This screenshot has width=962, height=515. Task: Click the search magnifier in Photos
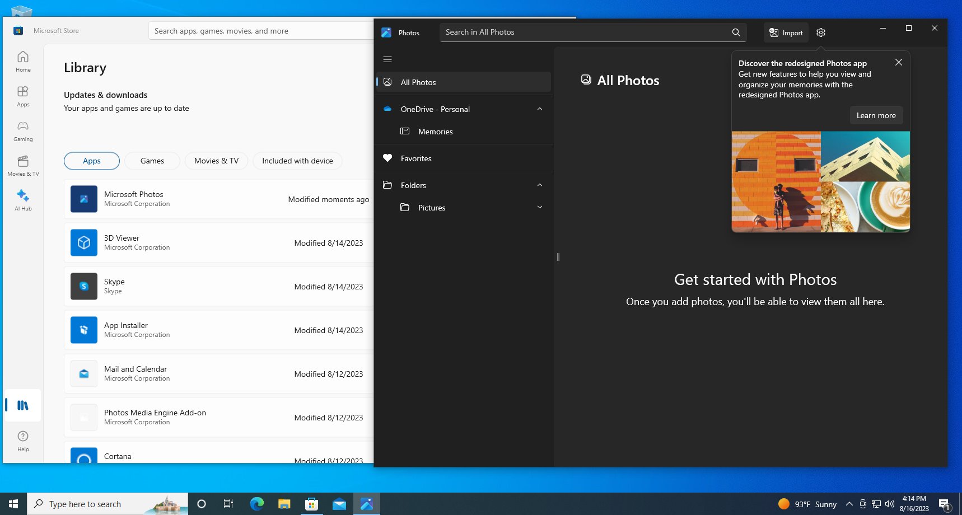click(x=735, y=32)
